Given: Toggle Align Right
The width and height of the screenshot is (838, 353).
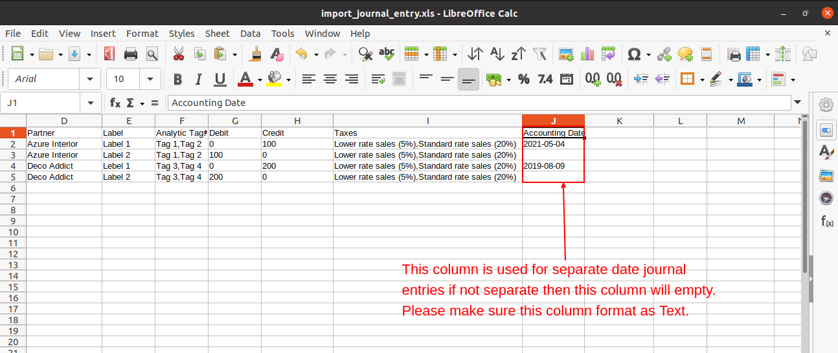Looking at the screenshot, I should 352,79.
